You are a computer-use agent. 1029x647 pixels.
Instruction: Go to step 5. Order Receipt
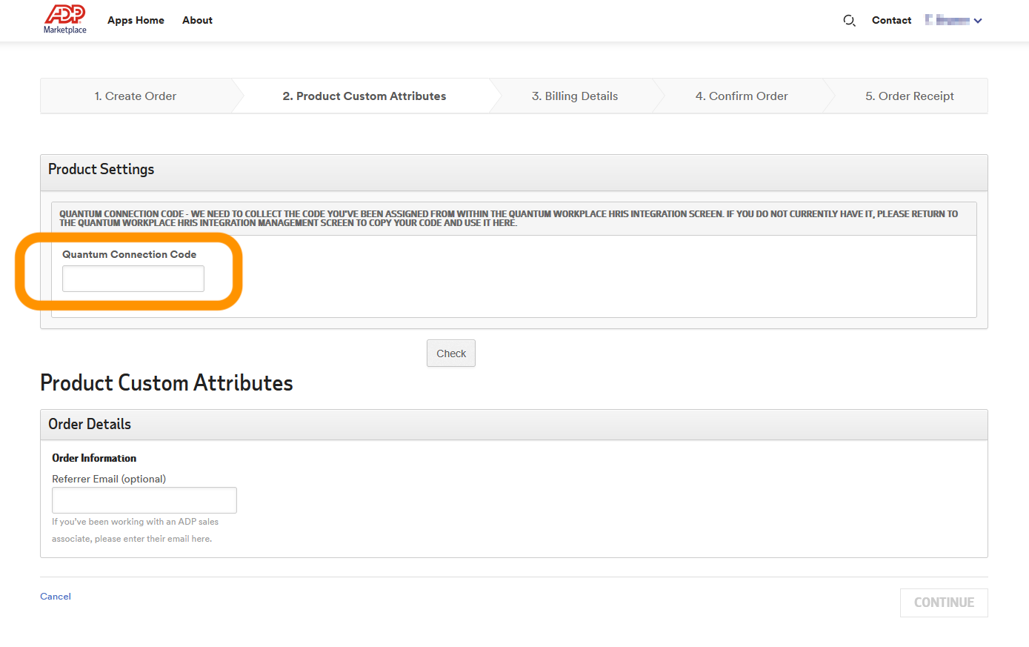click(x=910, y=96)
